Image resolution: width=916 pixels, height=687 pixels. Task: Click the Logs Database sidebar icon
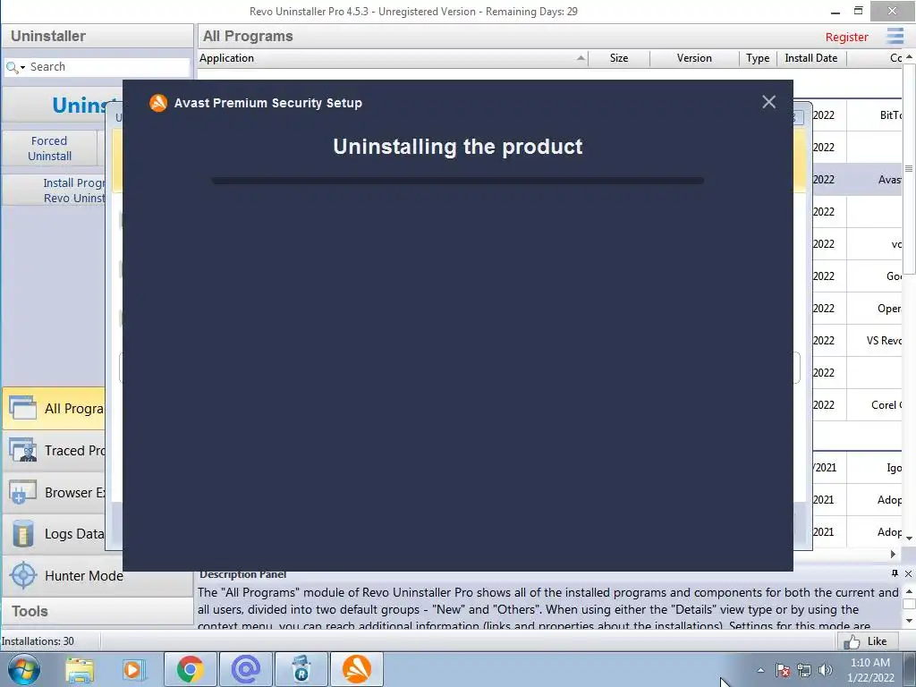click(x=22, y=534)
